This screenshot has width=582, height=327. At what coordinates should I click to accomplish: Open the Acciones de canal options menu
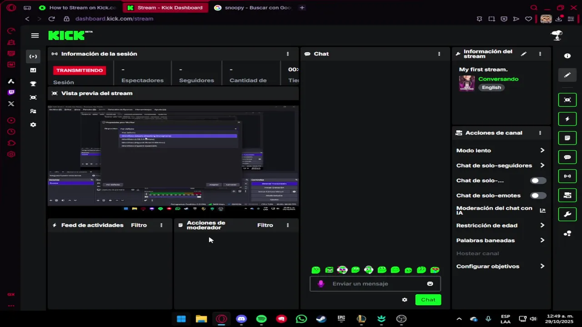pyautogui.click(x=540, y=133)
